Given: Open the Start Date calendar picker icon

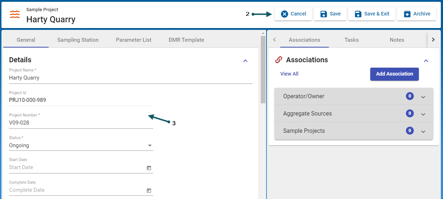Looking at the screenshot, I should 149,168.
